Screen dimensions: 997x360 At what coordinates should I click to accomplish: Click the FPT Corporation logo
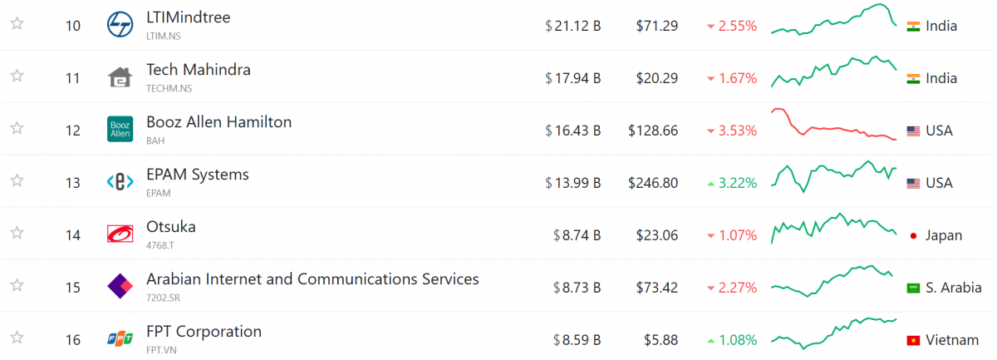pyautogui.click(x=120, y=338)
